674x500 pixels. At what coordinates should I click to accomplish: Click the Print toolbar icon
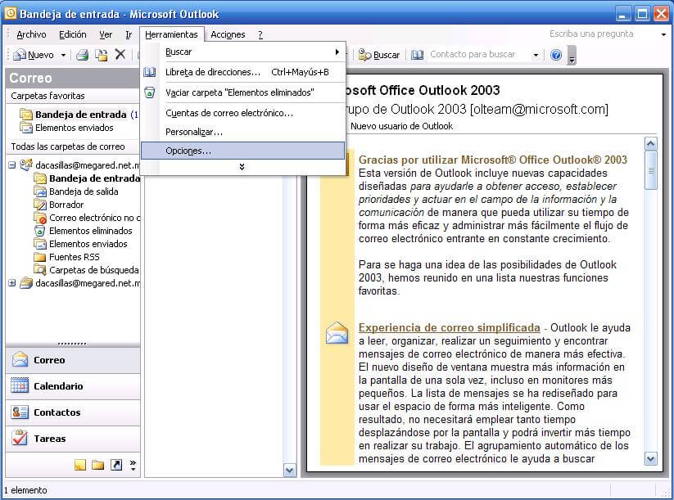pyautogui.click(x=82, y=55)
